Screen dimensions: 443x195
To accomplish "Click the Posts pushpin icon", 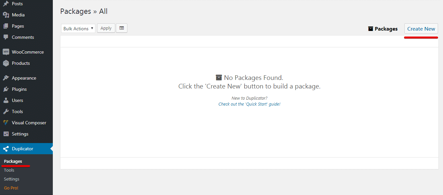I will (6, 4).
